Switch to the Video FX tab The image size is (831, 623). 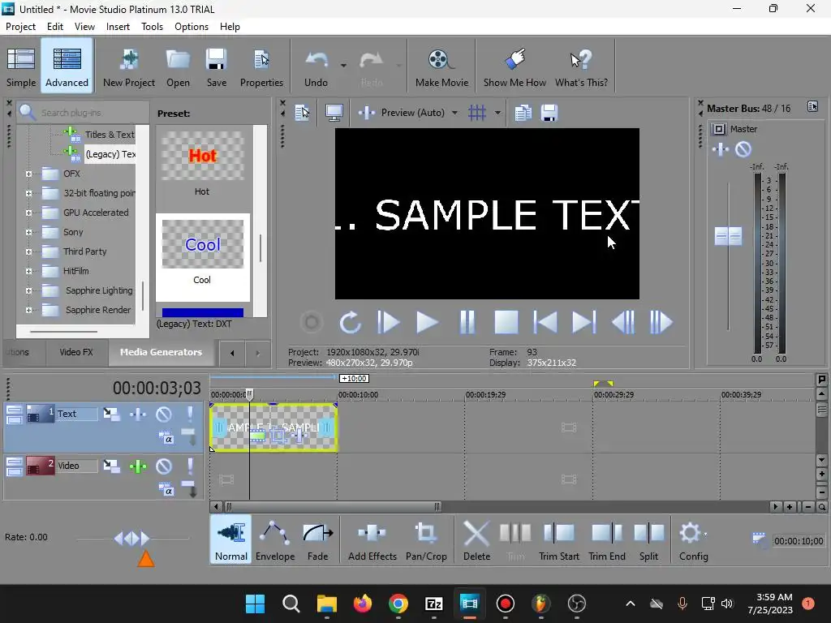tap(75, 352)
